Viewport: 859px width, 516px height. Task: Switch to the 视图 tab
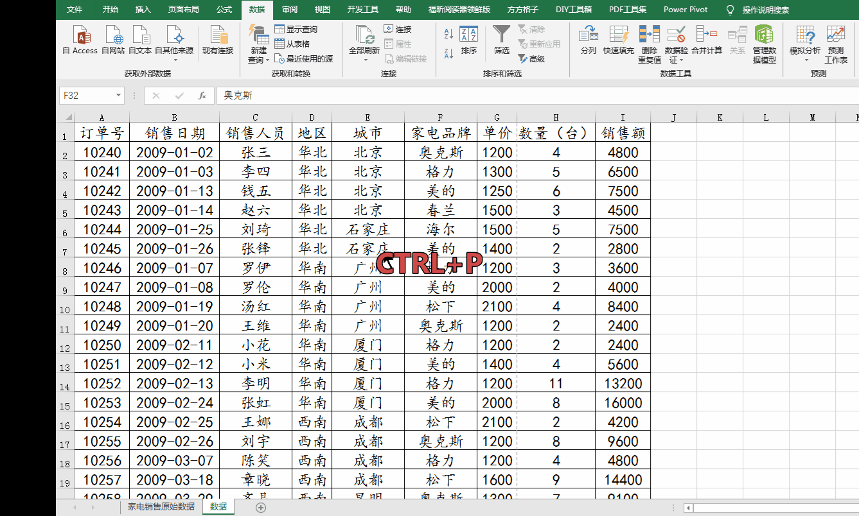pos(323,10)
